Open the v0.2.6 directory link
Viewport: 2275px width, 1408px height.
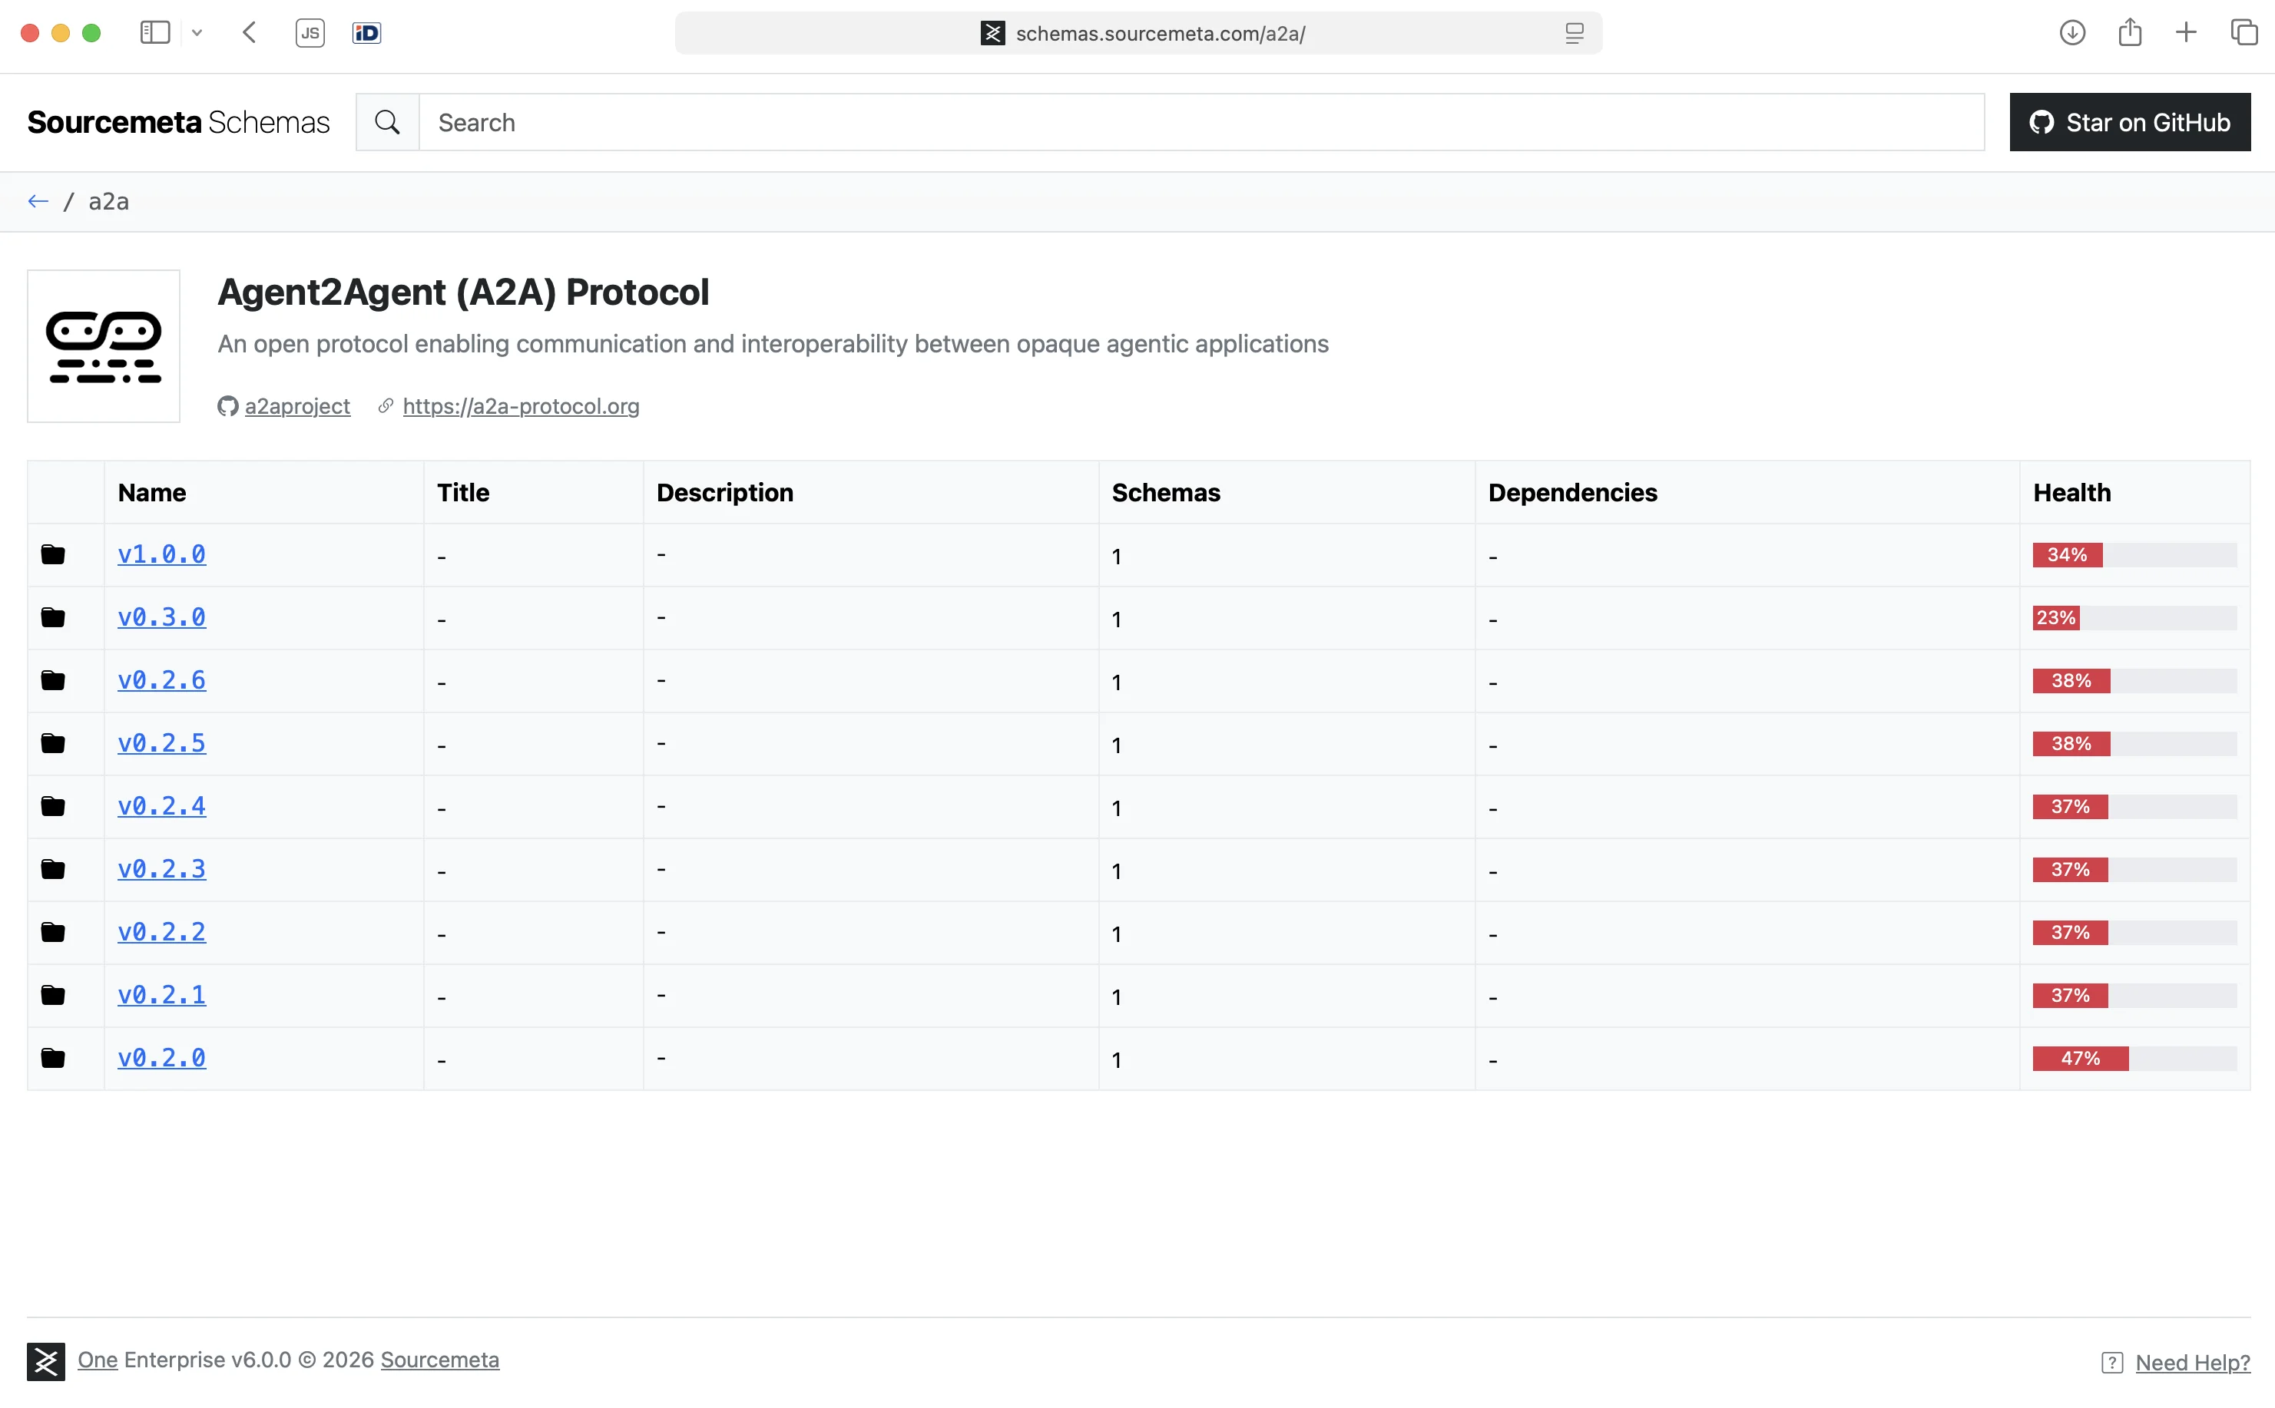161,679
